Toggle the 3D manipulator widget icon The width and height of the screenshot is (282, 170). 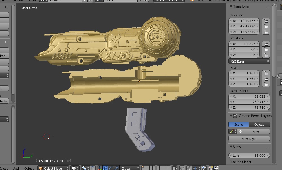[100, 168]
